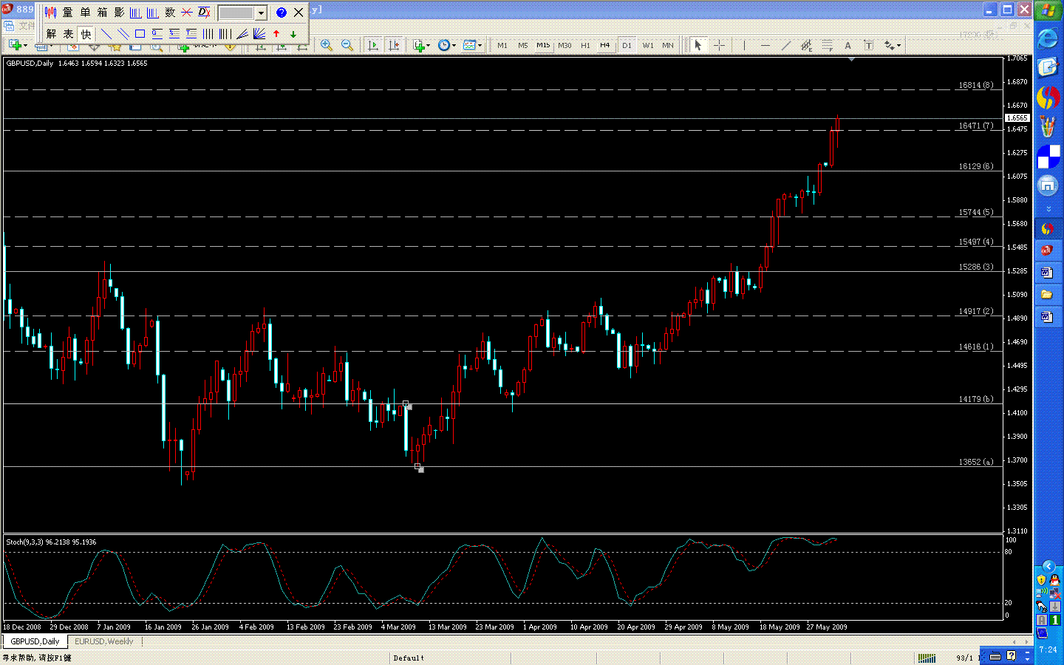
Task: Switch chart timeframe to MN
Action: click(x=668, y=45)
